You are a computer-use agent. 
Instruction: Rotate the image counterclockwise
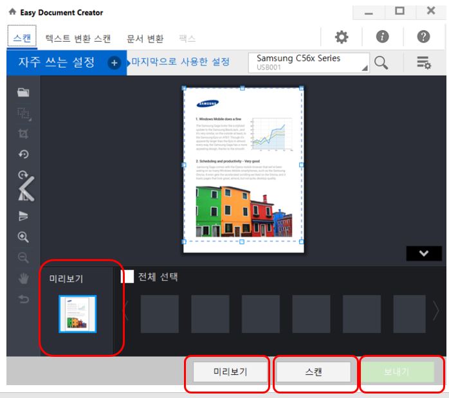pyautogui.click(x=24, y=154)
